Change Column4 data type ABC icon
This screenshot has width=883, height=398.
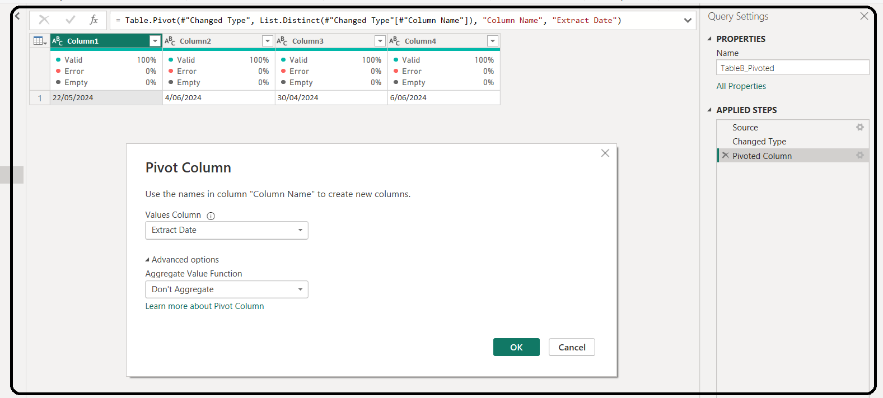pyautogui.click(x=395, y=41)
